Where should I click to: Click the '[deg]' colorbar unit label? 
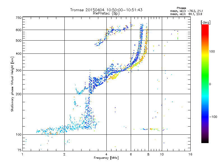[x=206, y=22]
